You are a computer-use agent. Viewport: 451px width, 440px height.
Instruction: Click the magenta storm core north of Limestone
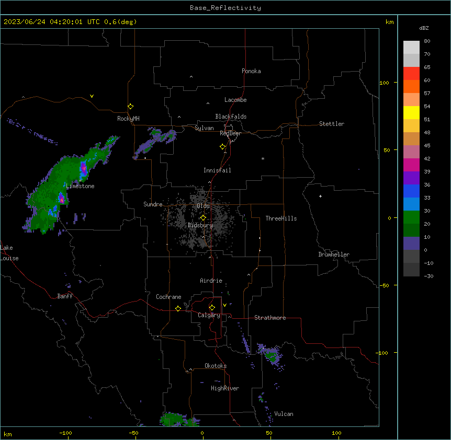tap(83, 168)
